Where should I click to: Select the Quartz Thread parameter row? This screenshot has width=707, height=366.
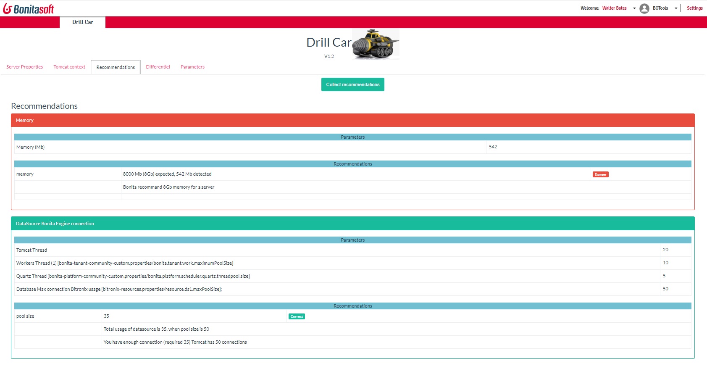353,276
